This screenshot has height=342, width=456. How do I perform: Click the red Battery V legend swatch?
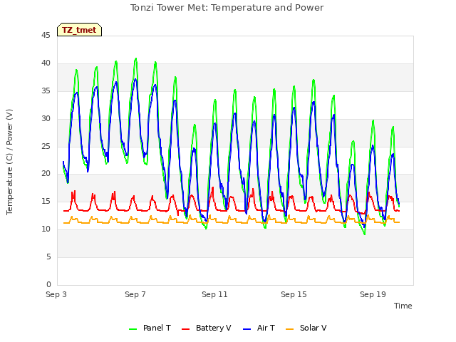tap(185, 329)
